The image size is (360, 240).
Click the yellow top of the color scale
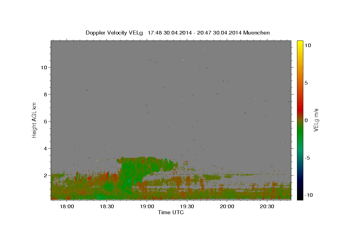coord(300,43)
